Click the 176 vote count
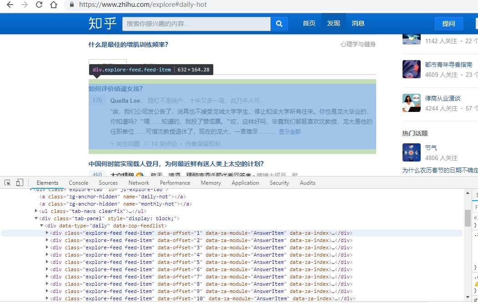Viewport: 478px width, 303px height. click(x=97, y=100)
